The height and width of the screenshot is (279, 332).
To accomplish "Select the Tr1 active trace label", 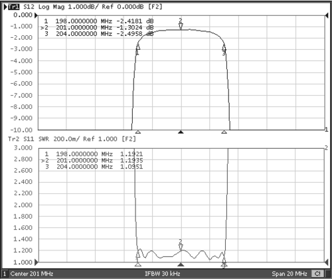I will point(14,7).
